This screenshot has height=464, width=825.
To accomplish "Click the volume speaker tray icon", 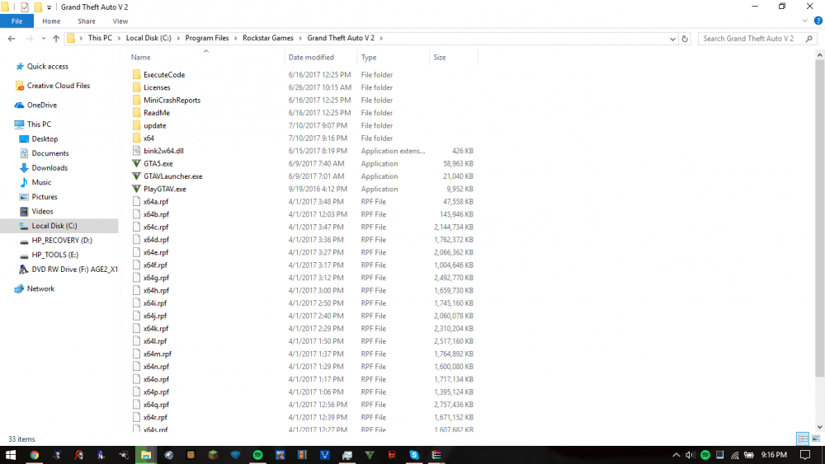I will coord(691,455).
